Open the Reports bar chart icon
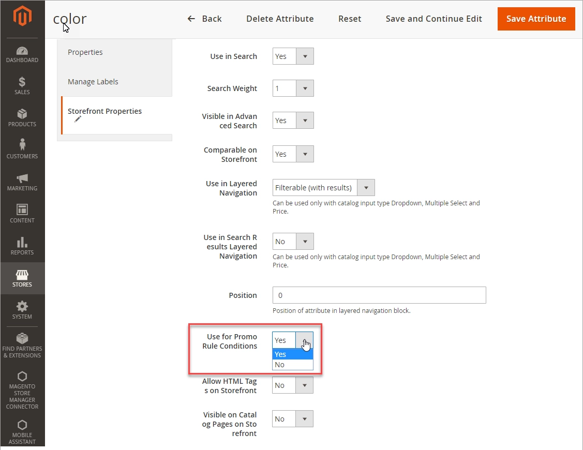Viewport: 583px width, 450px height. click(x=22, y=242)
